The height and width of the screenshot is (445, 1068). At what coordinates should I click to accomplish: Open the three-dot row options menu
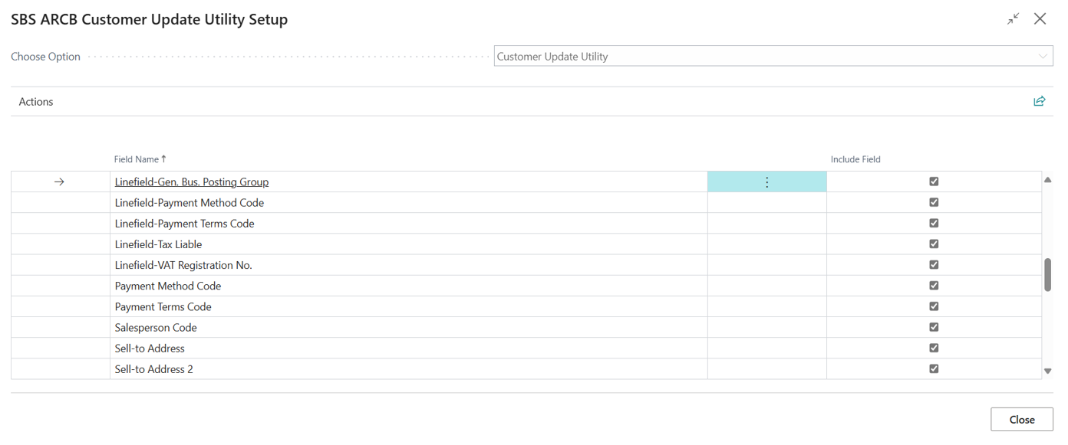pyautogui.click(x=766, y=182)
